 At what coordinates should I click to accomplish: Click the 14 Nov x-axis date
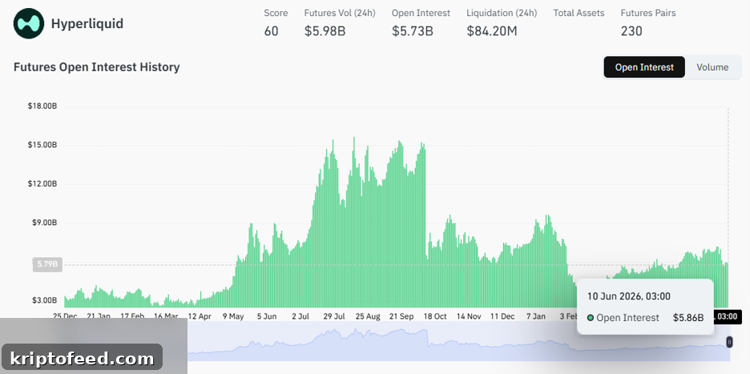(x=468, y=316)
